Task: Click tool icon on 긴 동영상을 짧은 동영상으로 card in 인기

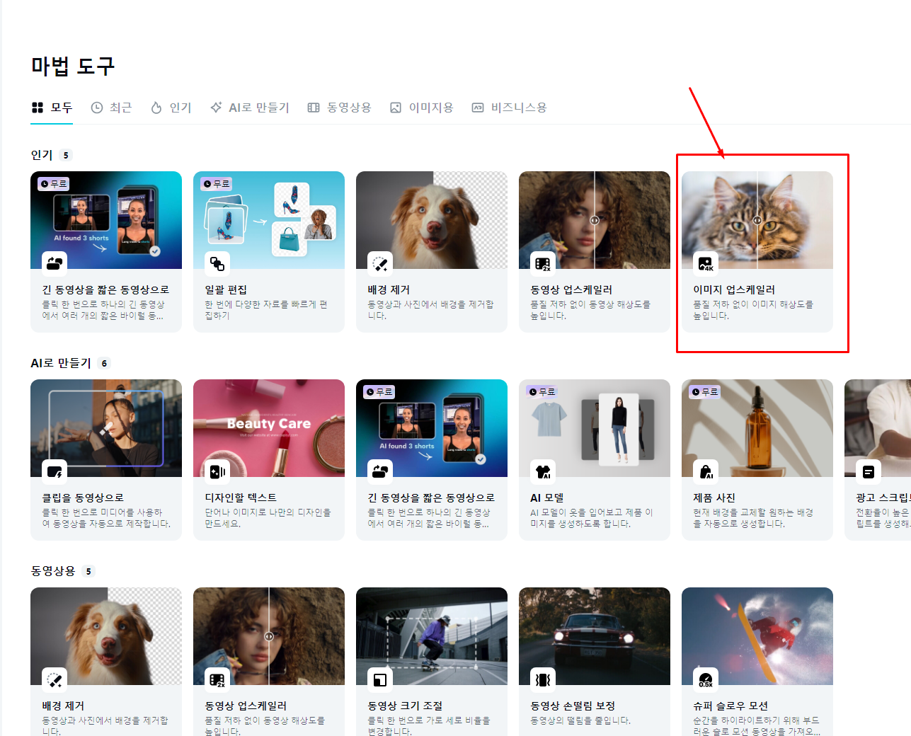Action: point(55,264)
